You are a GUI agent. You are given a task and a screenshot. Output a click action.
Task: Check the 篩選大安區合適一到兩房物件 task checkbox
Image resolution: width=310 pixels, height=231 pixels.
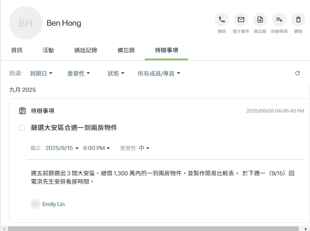coord(22,128)
